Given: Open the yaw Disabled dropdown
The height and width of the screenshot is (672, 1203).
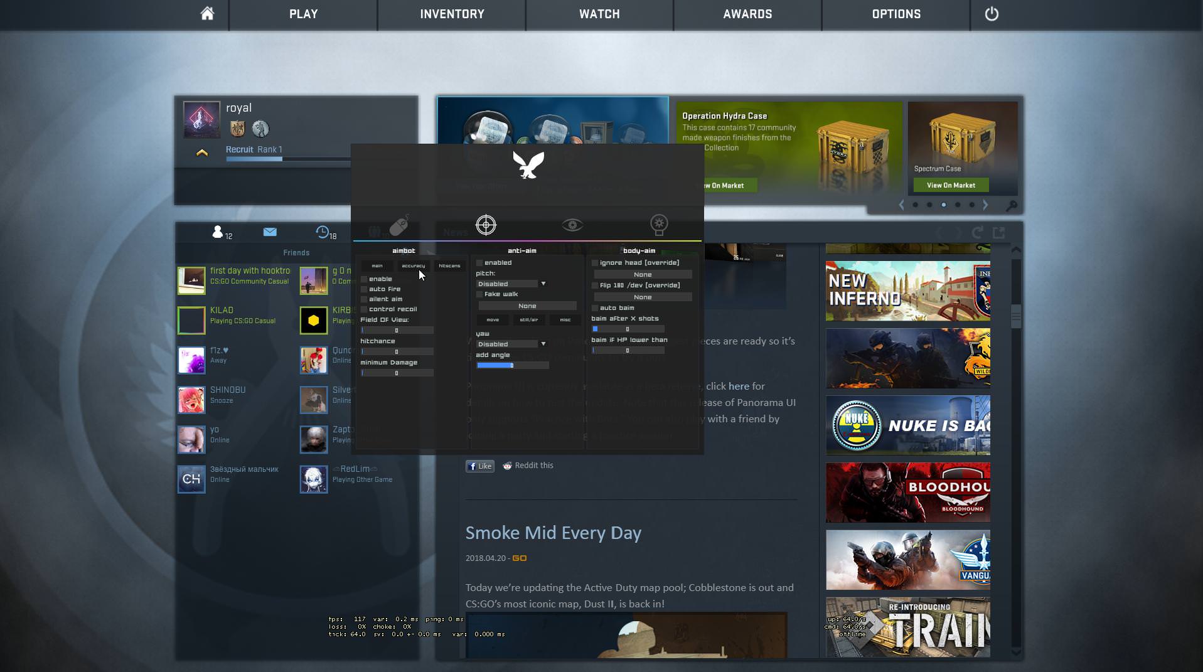Looking at the screenshot, I should pos(511,344).
